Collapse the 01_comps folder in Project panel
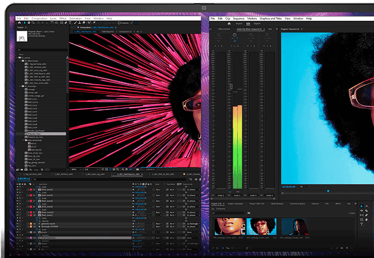This screenshot has width=374, height=258. click(x=17, y=58)
